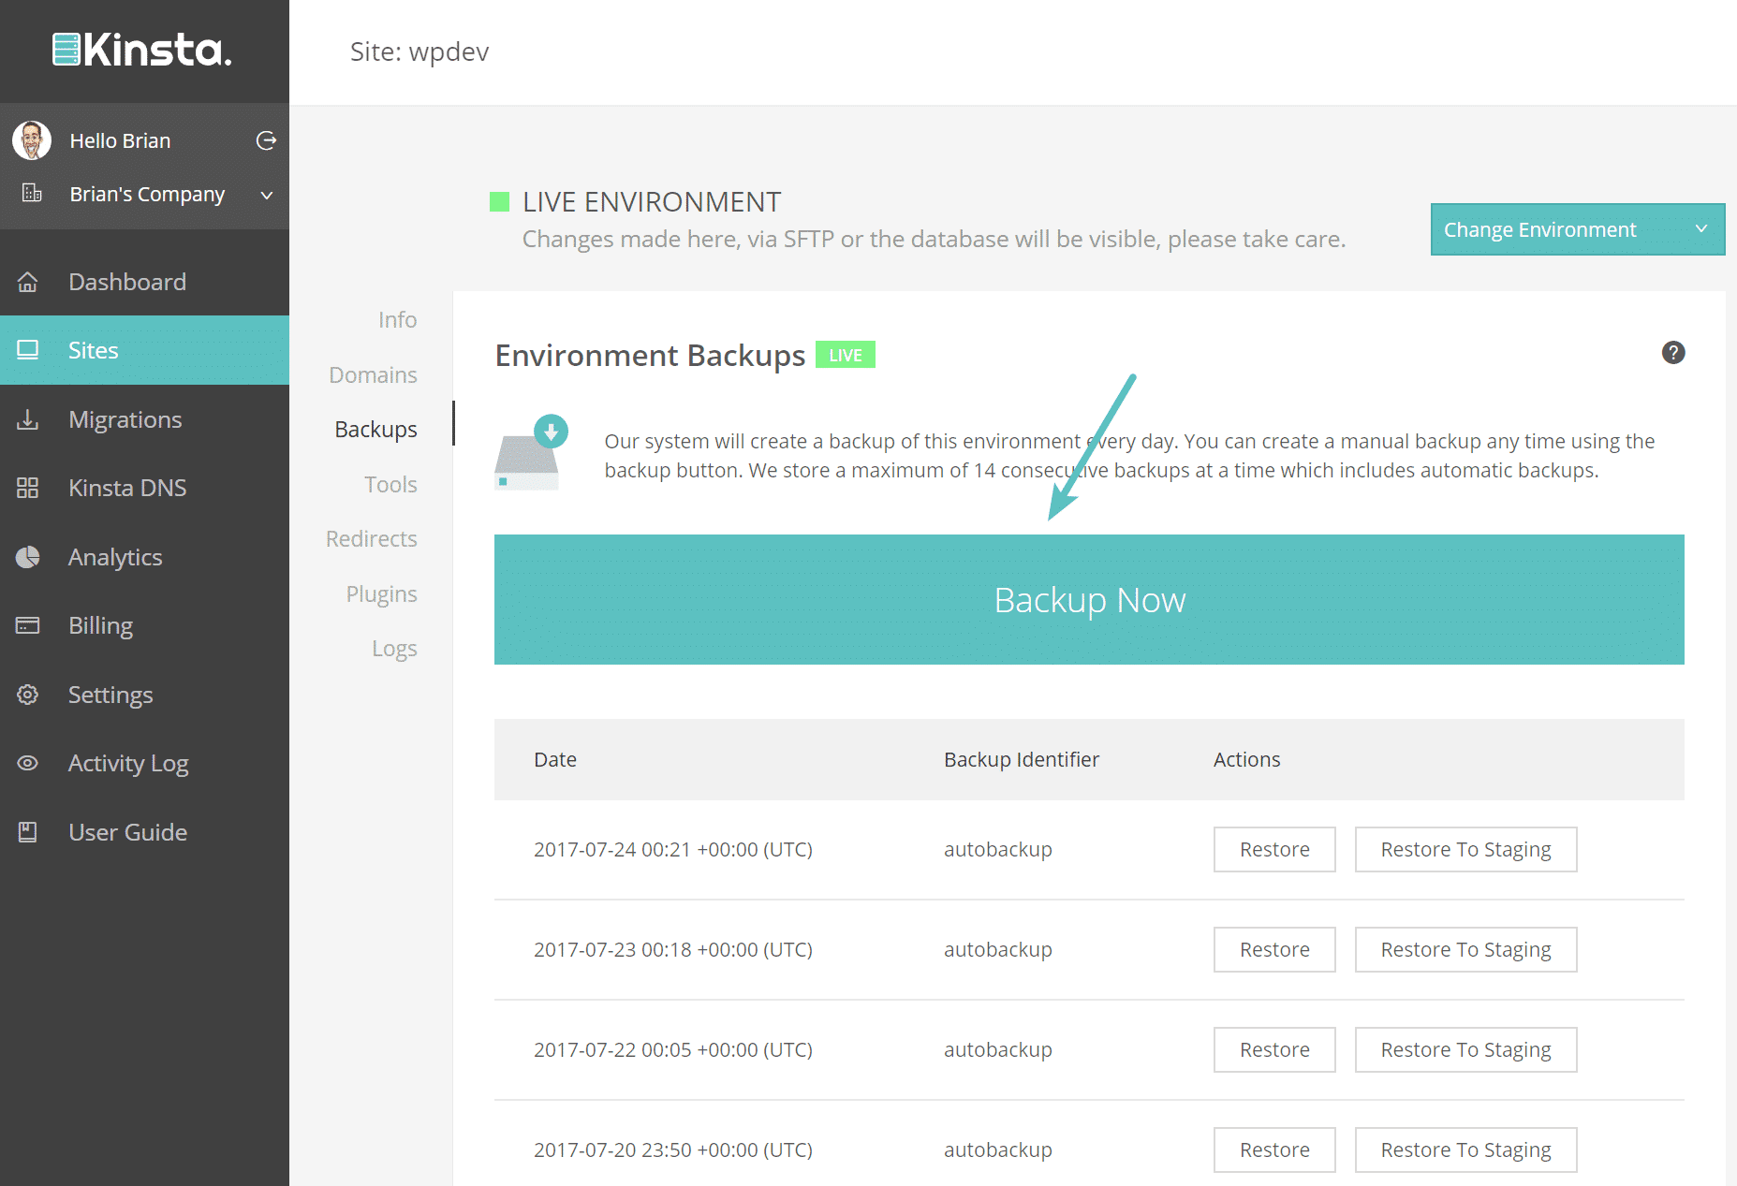Select the Plugins tab
The width and height of the screenshot is (1737, 1186).
pyautogui.click(x=381, y=593)
